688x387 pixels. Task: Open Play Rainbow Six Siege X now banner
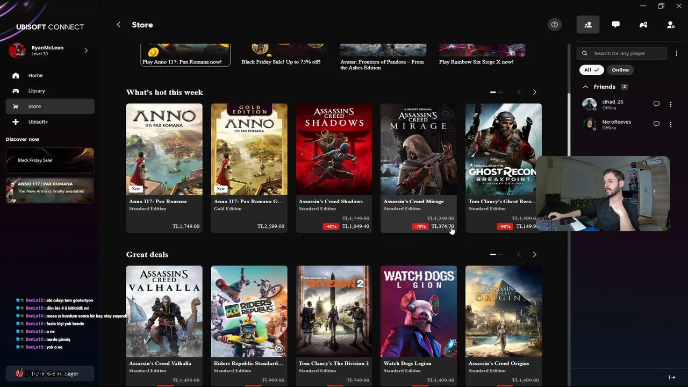pos(482,55)
